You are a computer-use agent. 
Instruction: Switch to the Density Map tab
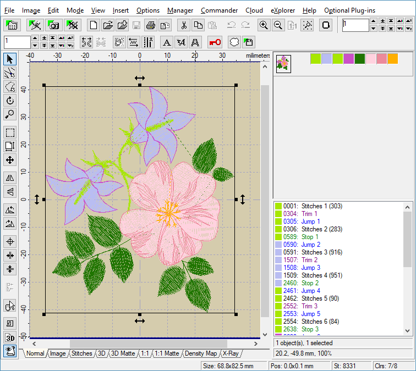(200, 353)
